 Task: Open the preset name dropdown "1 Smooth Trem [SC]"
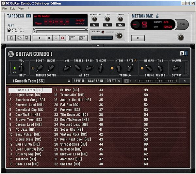point(39,81)
